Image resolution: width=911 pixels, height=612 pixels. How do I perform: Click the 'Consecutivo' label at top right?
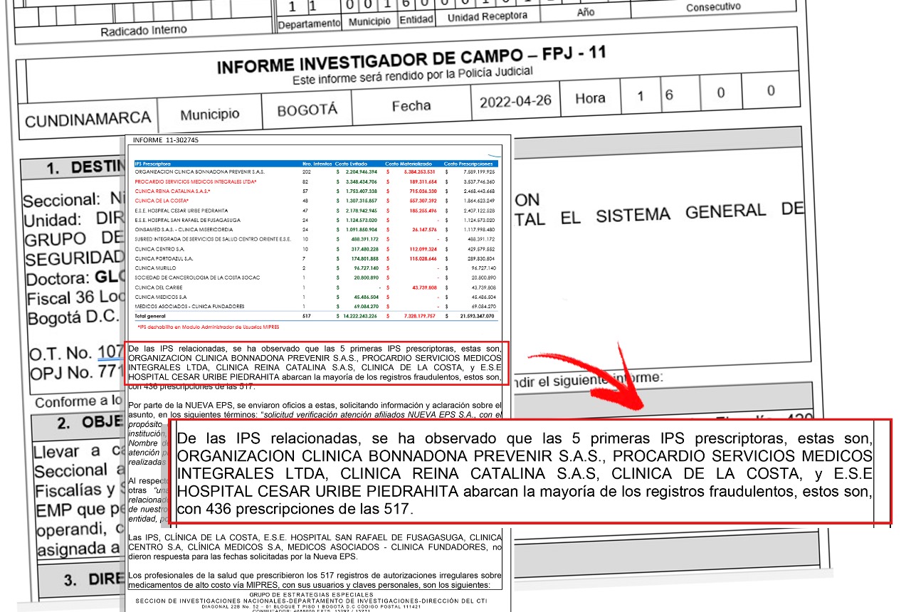(x=713, y=7)
